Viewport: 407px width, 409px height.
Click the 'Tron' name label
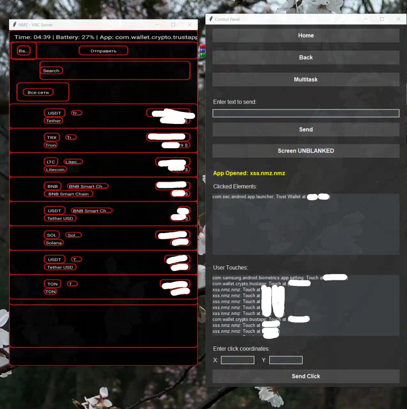(50, 145)
